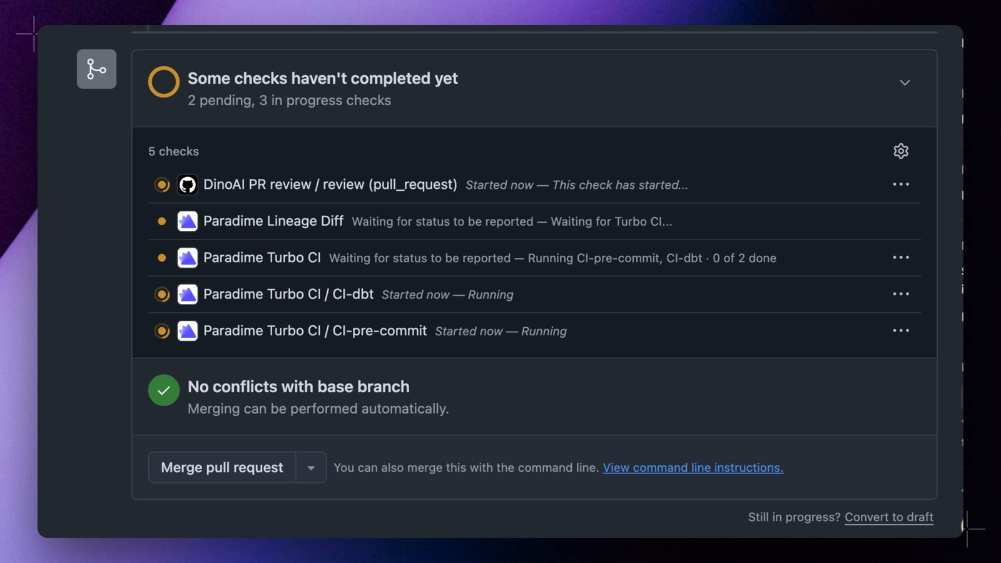The height and width of the screenshot is (563, 1001).
Task: Click '2 pending, 3 in progress checks' text
Action: [x=289, y=100]
